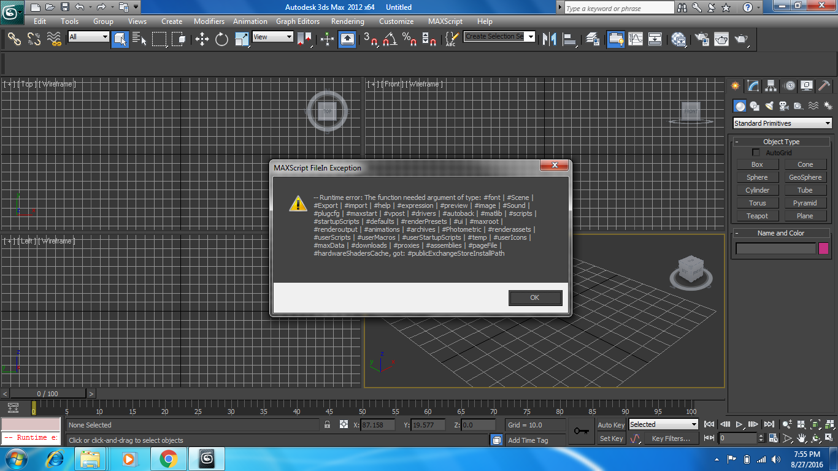This screenshot has height=471, width=838.
Task: Activate the Select Object tool
Action: 120,39
